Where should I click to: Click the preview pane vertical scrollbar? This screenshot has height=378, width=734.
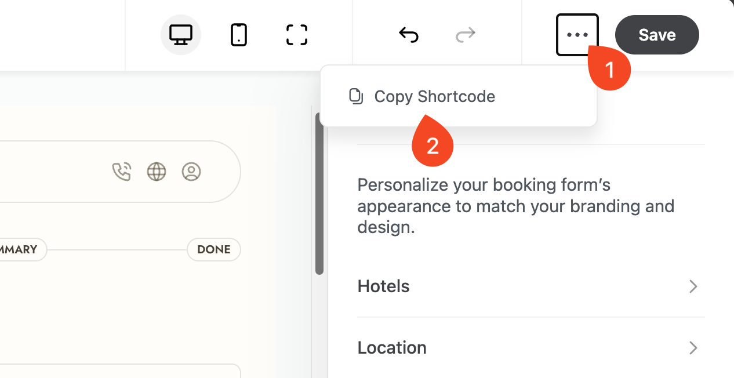(319, 194)
